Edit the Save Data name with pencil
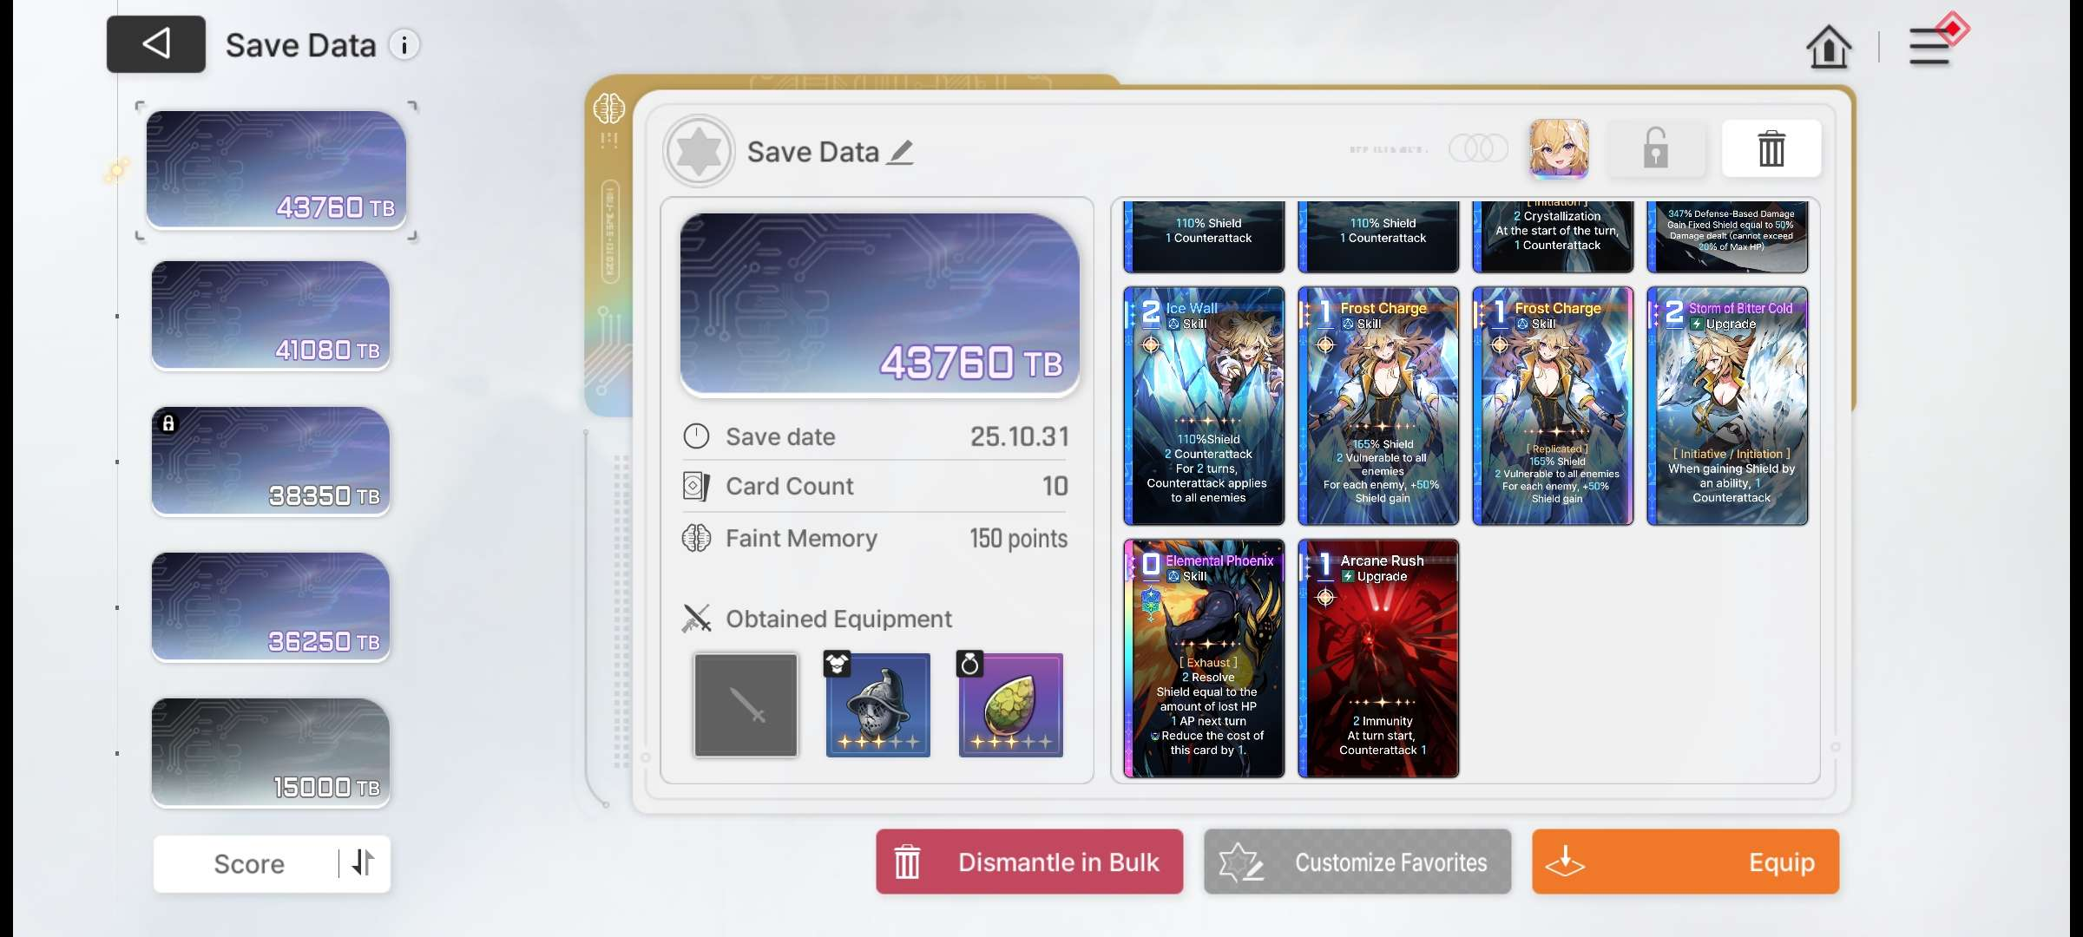The image size is (2083, 937). 901,152
